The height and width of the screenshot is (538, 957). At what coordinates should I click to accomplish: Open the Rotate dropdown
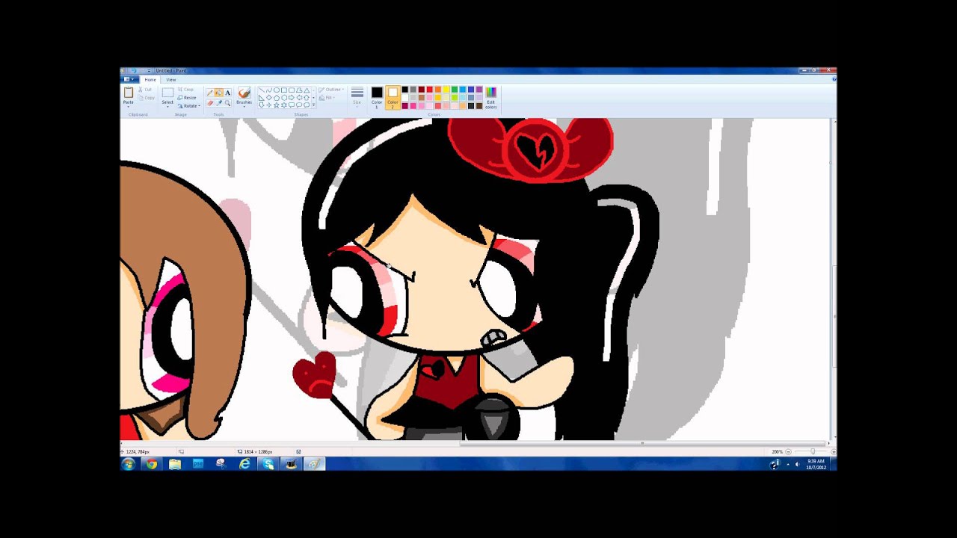(x=190, y=105)
